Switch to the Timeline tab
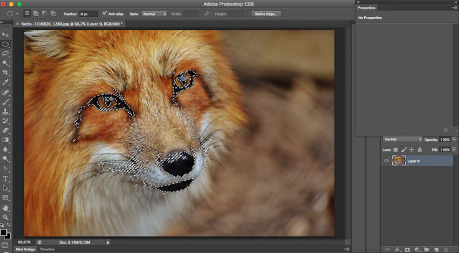The image size is (459, 253). (x=47, y=249)
